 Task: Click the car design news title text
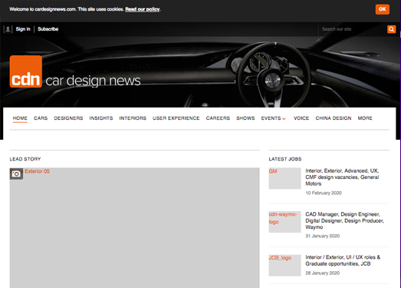(93, 81)
